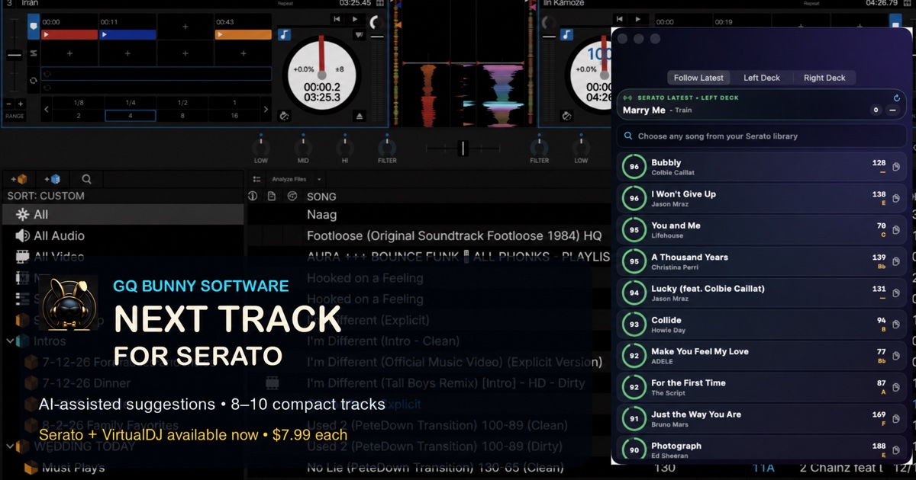The image size is (916, 480).
Task: Set a 1/4 beat auto loop
Action: point(131,103)
